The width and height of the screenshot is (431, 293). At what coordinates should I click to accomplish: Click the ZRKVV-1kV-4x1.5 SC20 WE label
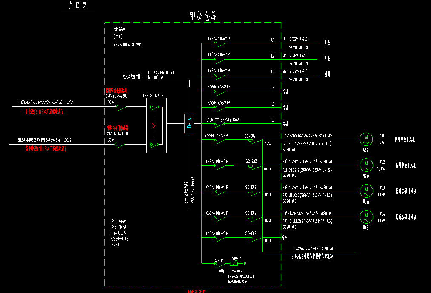(x=313, y=249)
